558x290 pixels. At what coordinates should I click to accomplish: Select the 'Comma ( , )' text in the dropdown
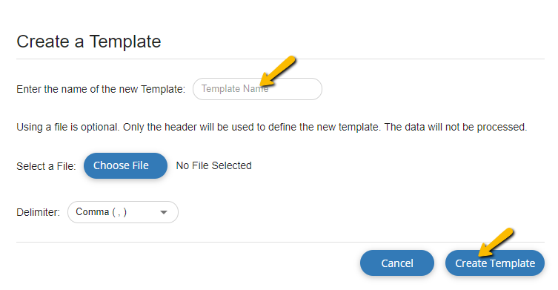(x=101, y=212)
